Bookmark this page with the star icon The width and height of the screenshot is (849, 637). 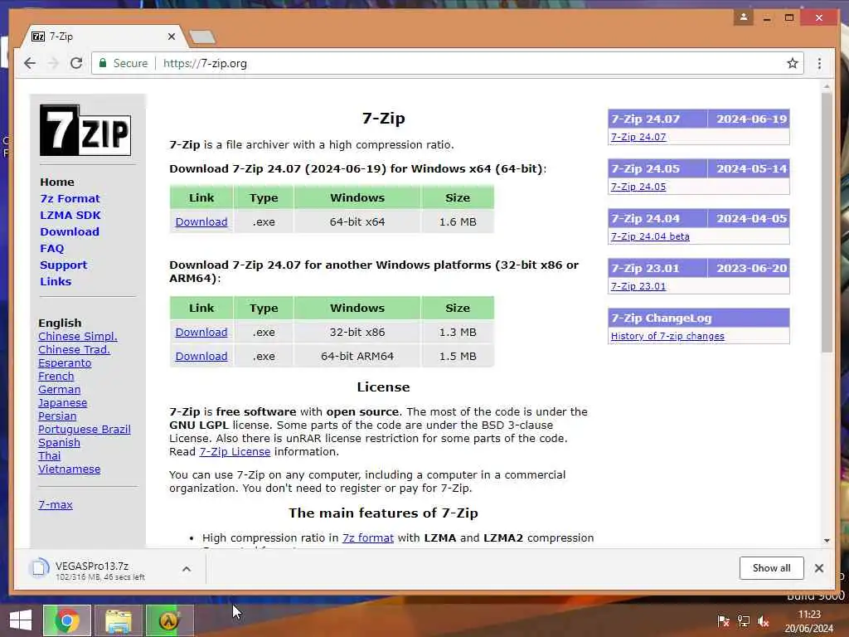coord(793,63)
